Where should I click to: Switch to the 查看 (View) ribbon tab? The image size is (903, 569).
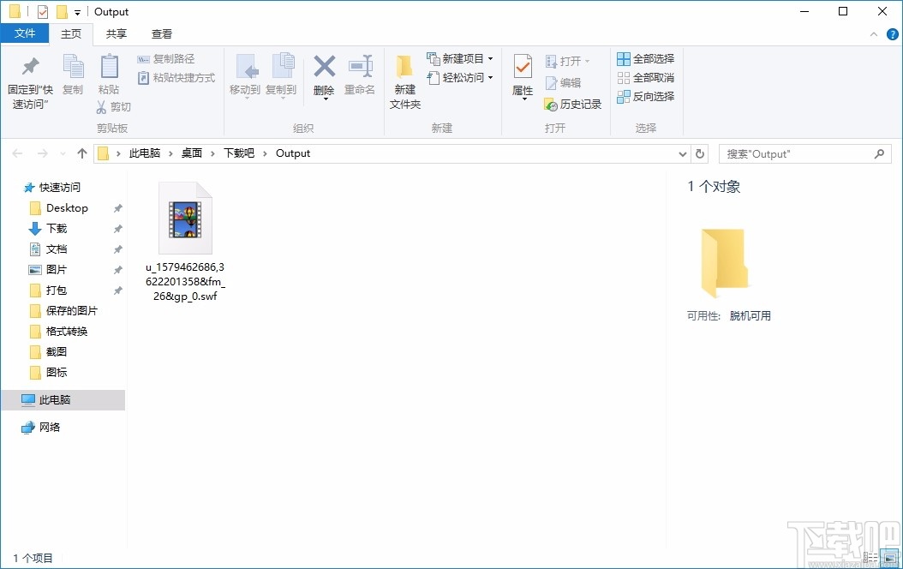pos(161,34)
